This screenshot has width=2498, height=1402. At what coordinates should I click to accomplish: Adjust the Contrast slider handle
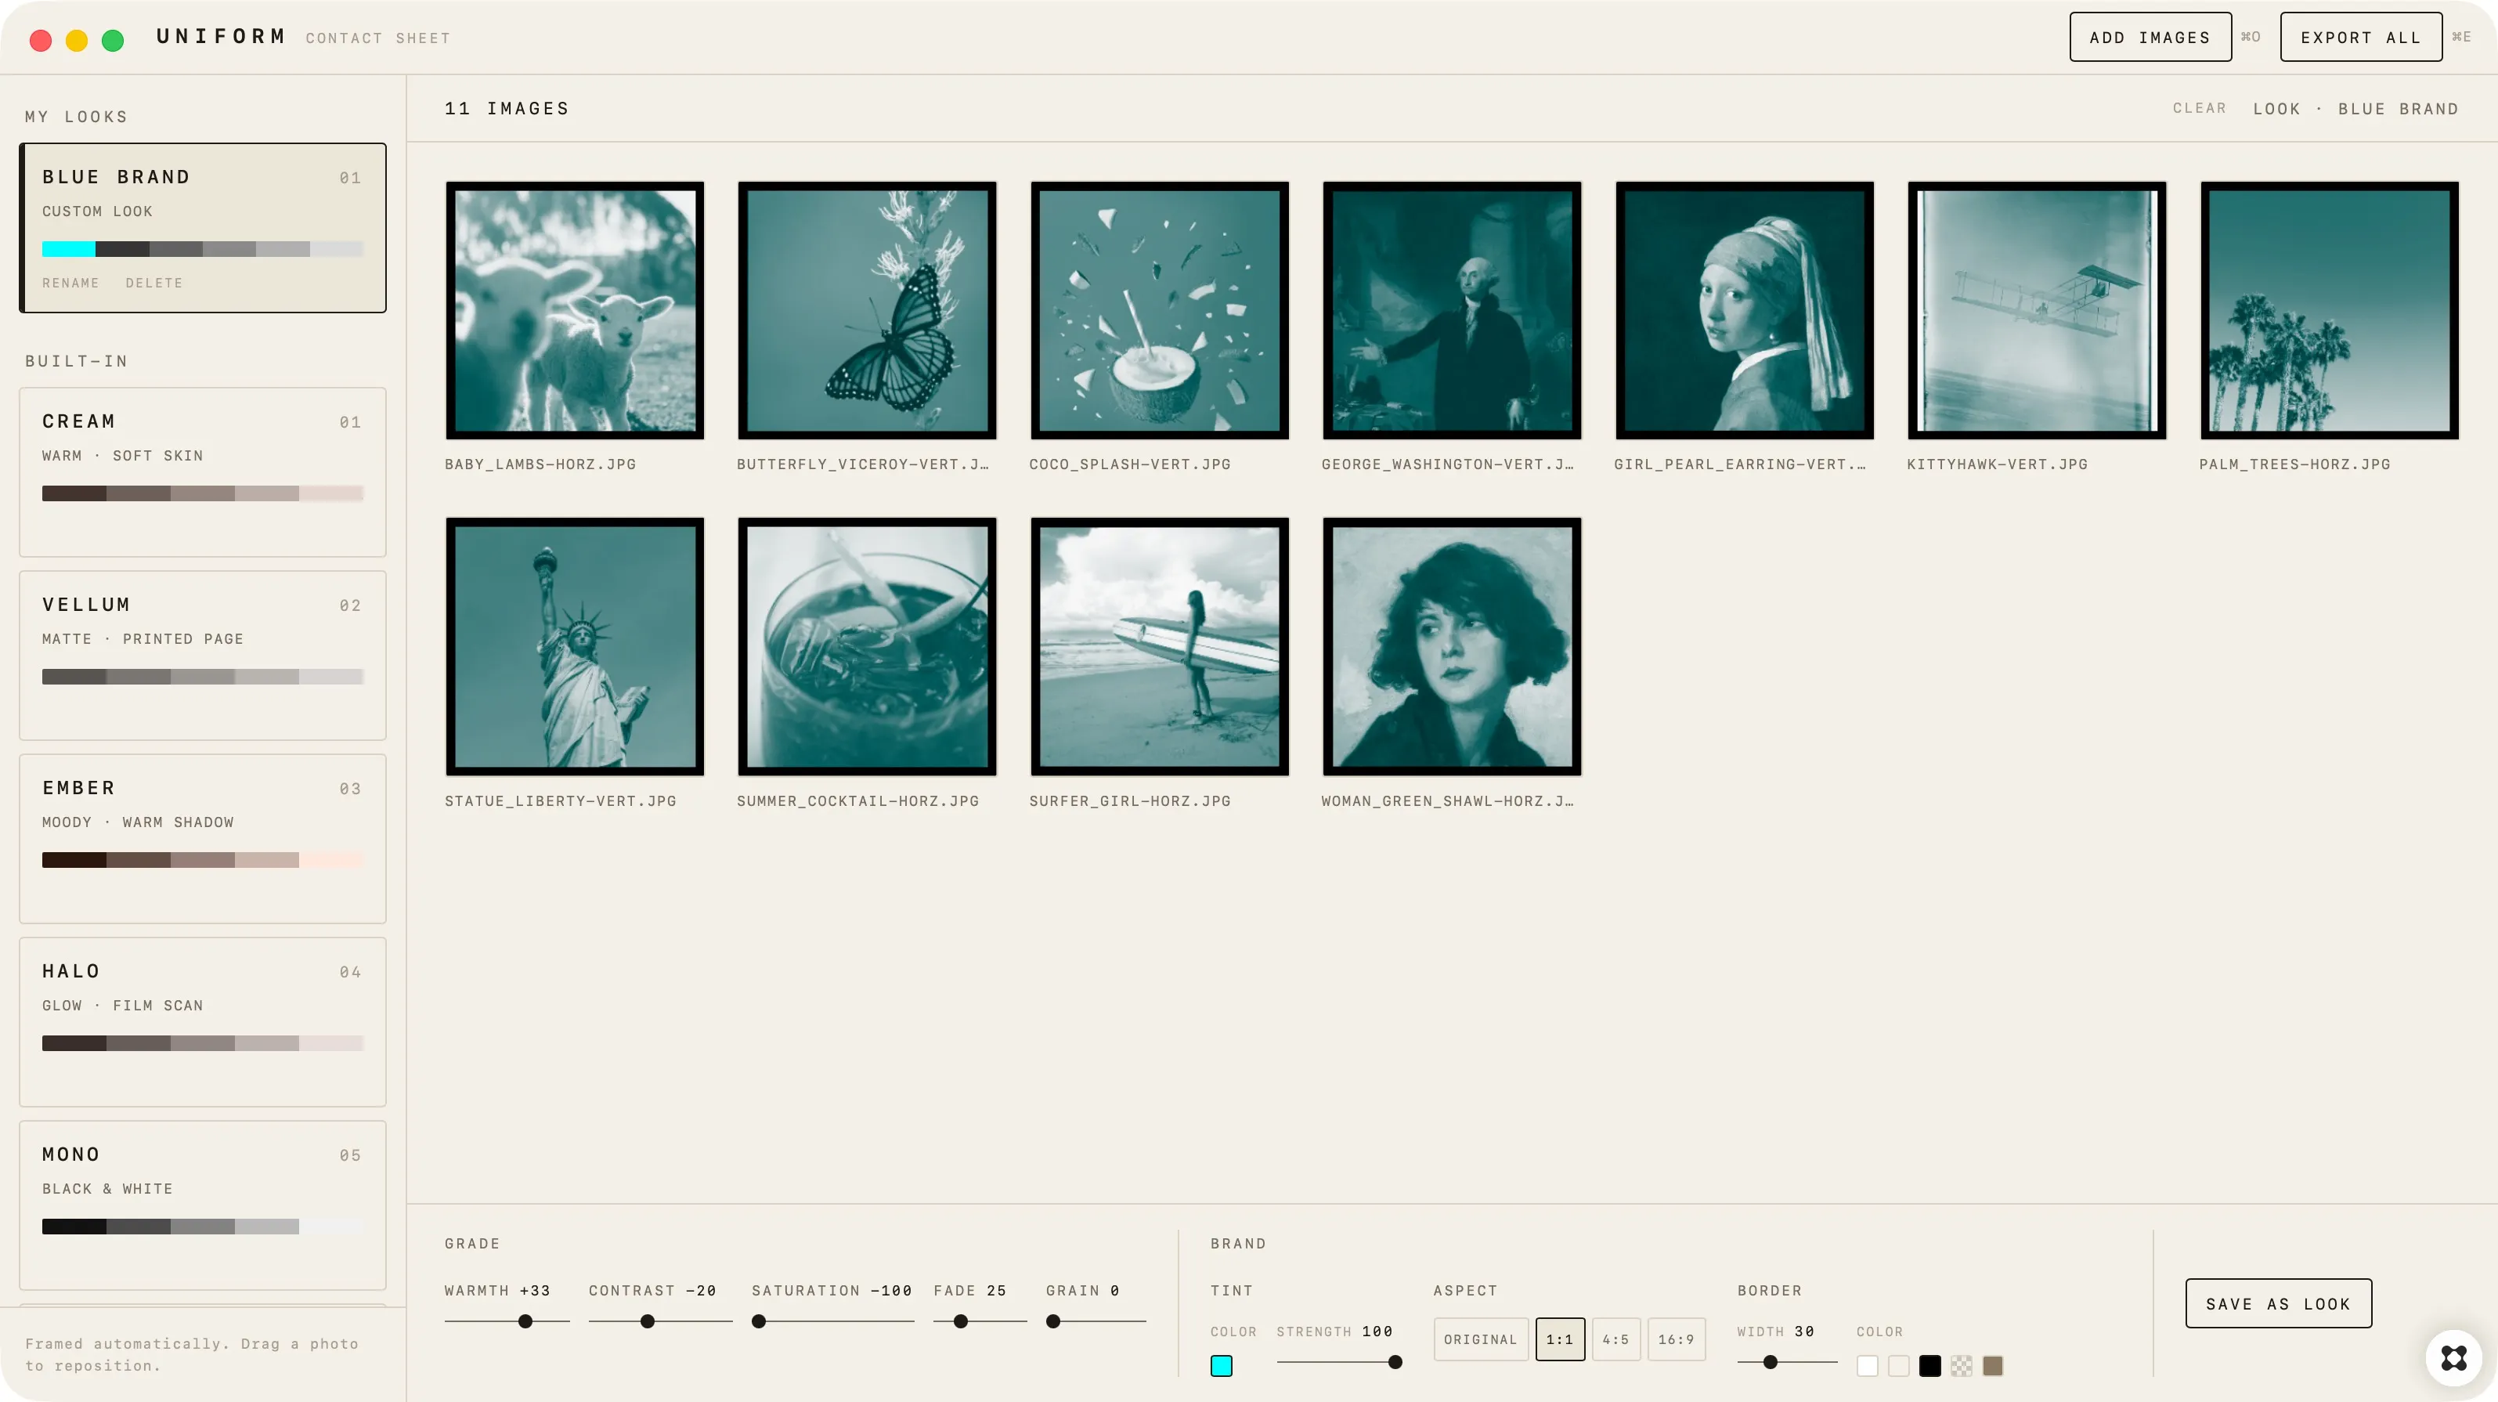pos(648,1321)
